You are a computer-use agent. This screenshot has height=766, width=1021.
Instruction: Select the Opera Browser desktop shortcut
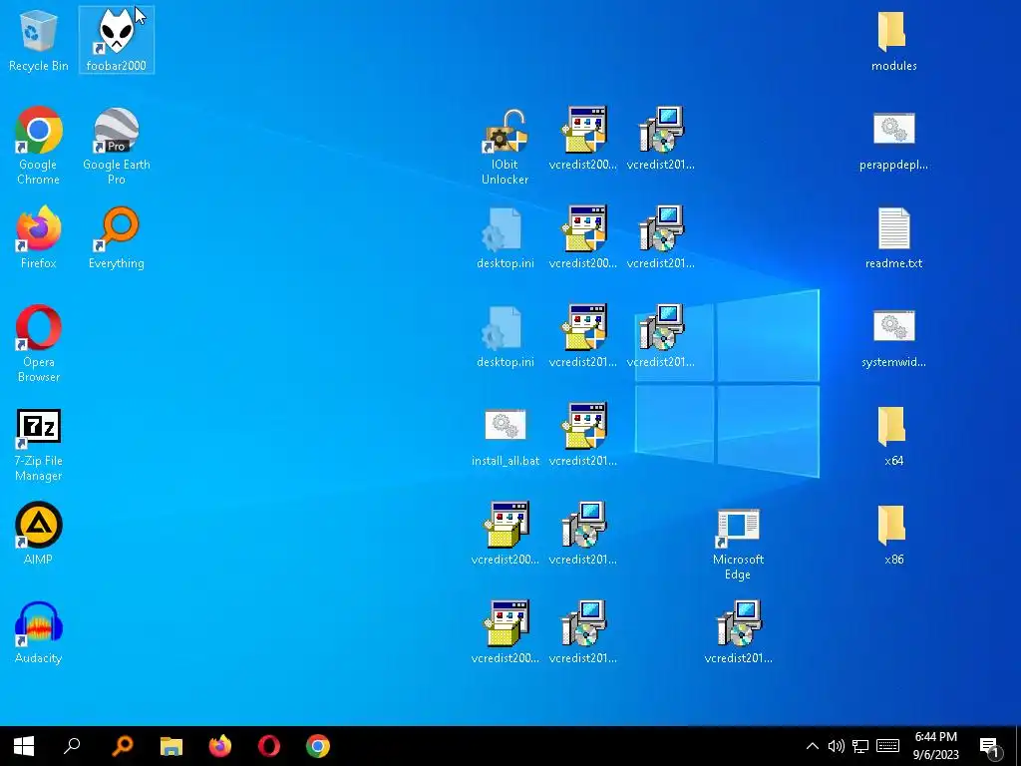tap(39, 343)
